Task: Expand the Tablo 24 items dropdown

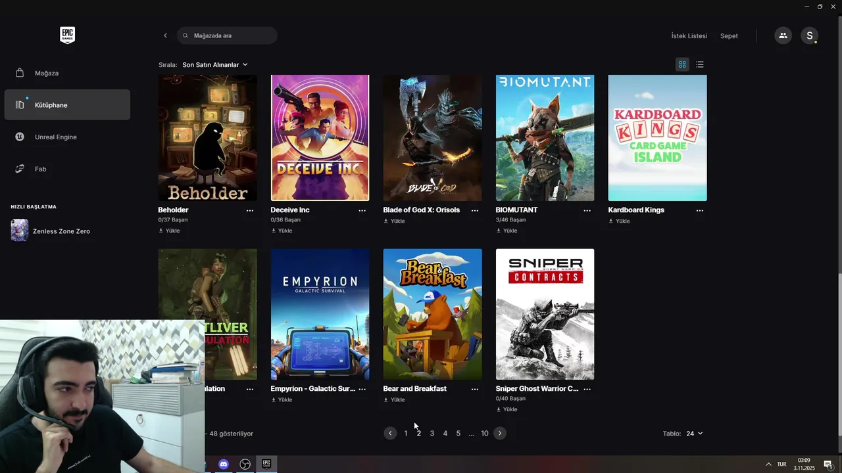Action: pos(694,434)
